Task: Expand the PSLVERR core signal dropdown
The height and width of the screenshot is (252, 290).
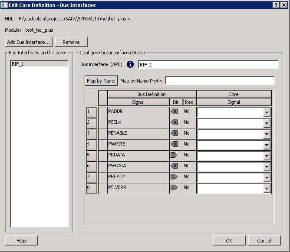Action: [267, 189]
